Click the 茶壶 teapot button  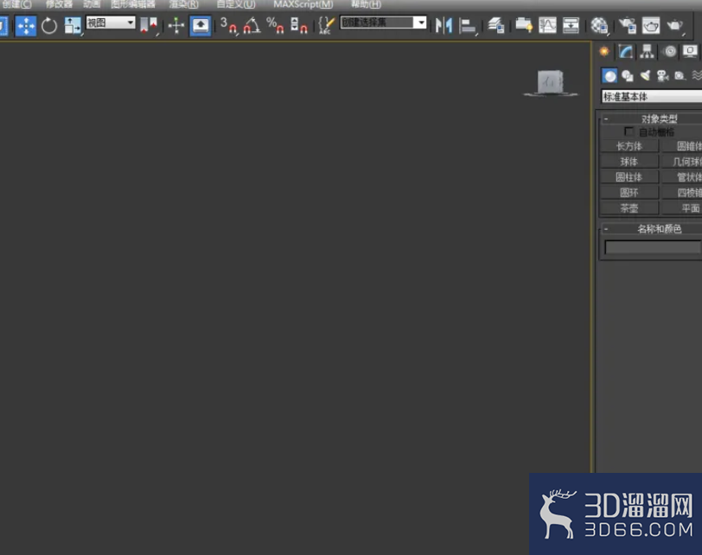[x=629, y=208]
